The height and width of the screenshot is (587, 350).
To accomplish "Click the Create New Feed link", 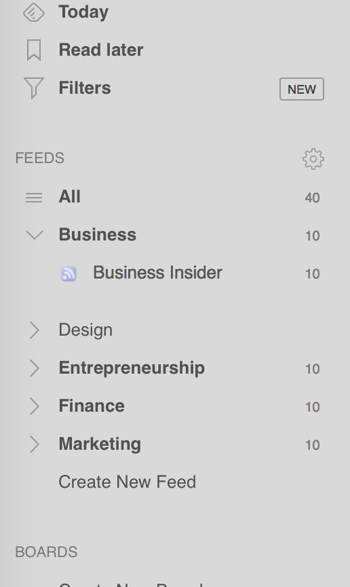I will (127, 482).
